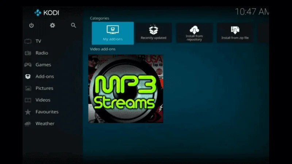The image size is (292, 164).
Task: Open the Favourites list
Action: [x=47, y=112]
